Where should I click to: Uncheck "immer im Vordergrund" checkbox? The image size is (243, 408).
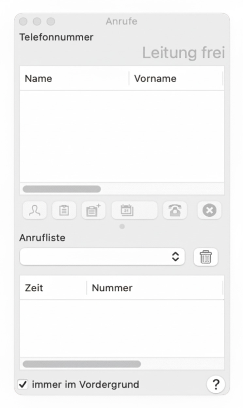click(x=23, y=385)
